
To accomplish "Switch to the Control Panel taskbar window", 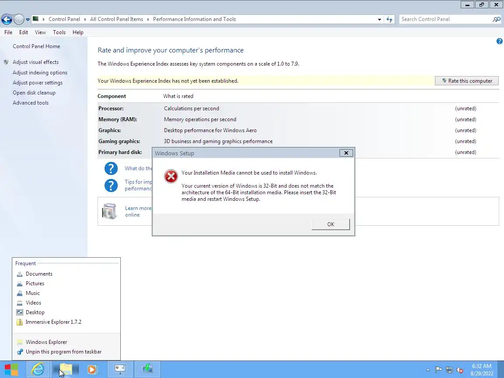I will (x=120, y=369).
